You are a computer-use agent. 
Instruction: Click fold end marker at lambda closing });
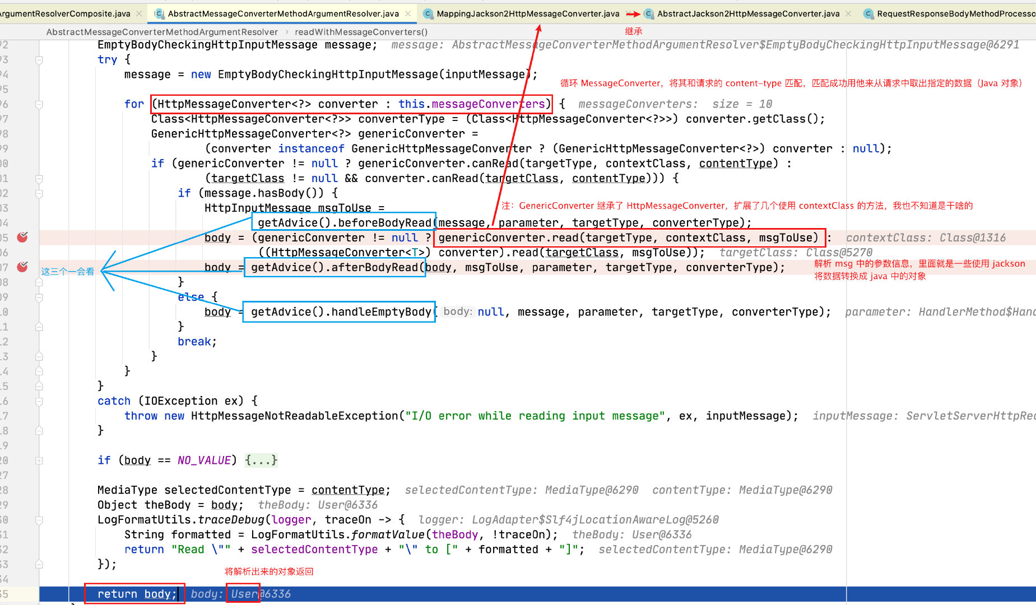[x=39, y=565]
